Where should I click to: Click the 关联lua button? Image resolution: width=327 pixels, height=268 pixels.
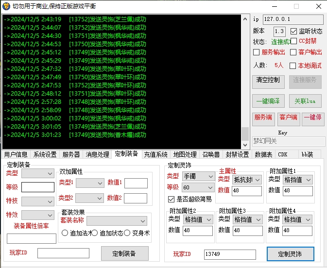305,101
